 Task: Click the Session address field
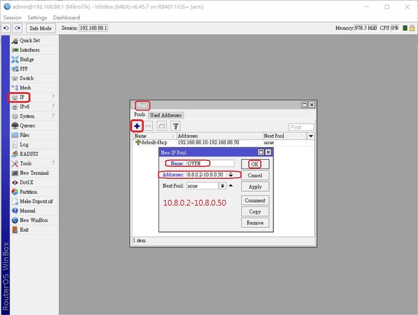tap(93, 28)
